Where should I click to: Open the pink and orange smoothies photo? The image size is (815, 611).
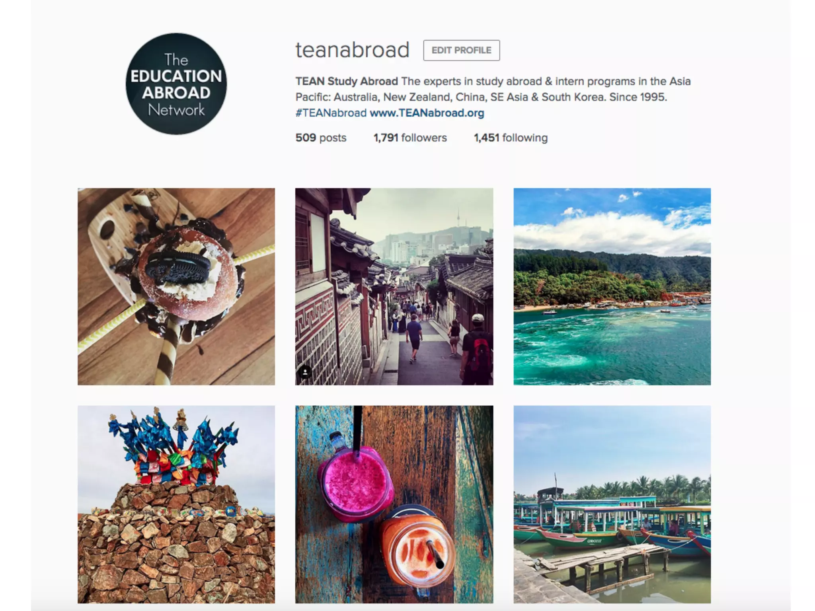[394, 504]
